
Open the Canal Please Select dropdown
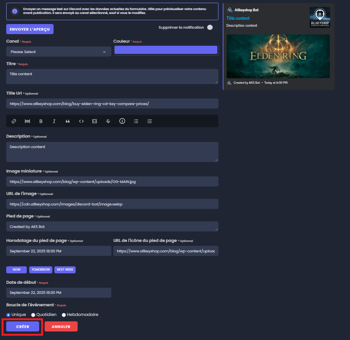pyautogui.click(x=59, y=52)
